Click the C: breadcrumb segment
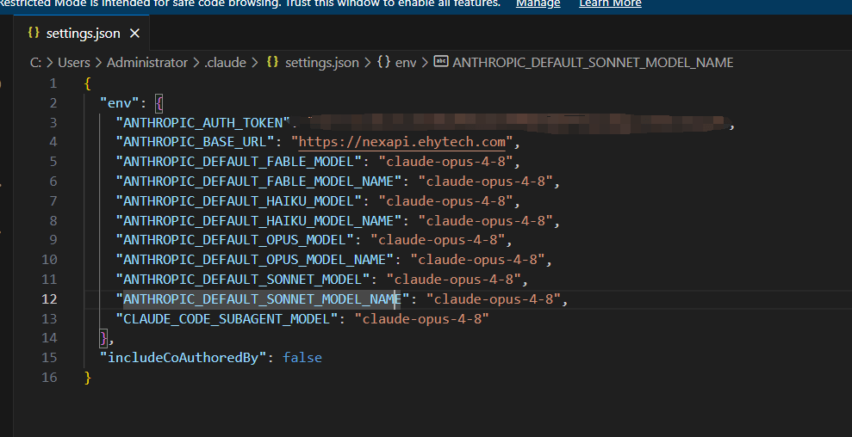 (36, 63)
